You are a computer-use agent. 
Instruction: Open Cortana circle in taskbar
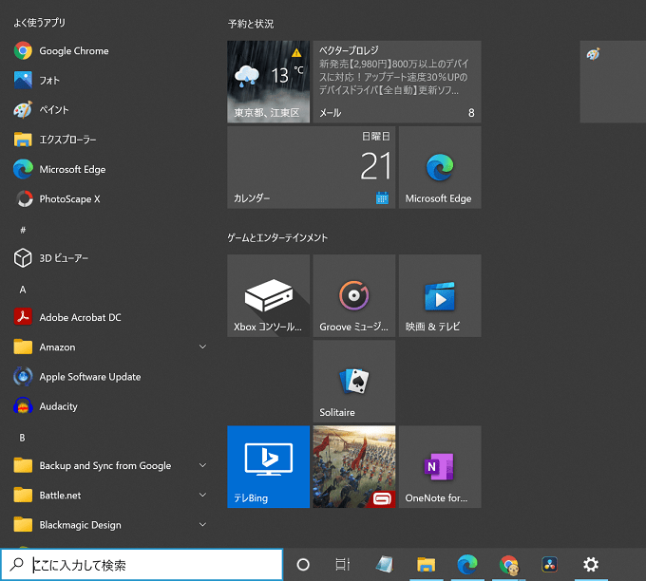tap(303, 565)
